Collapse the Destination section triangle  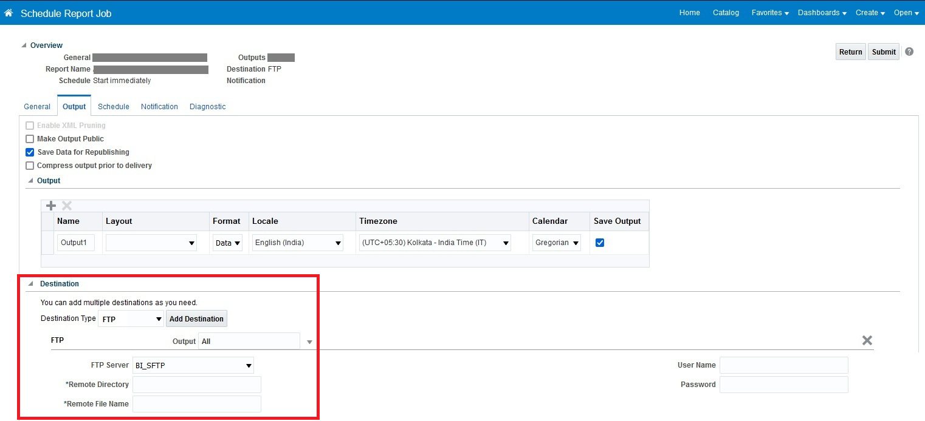(x=30, y=283)
